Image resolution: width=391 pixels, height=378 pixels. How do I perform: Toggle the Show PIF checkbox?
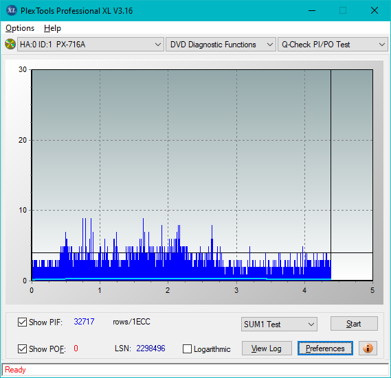[22, 322]
